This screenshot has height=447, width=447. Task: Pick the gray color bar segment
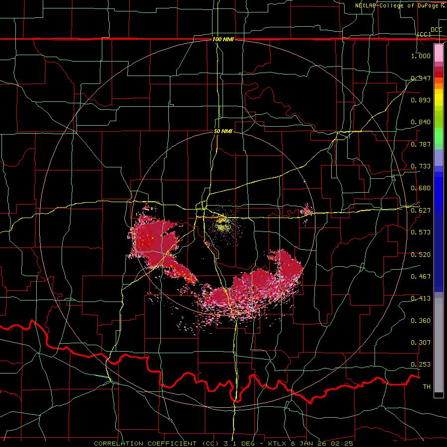click(439, 345)
